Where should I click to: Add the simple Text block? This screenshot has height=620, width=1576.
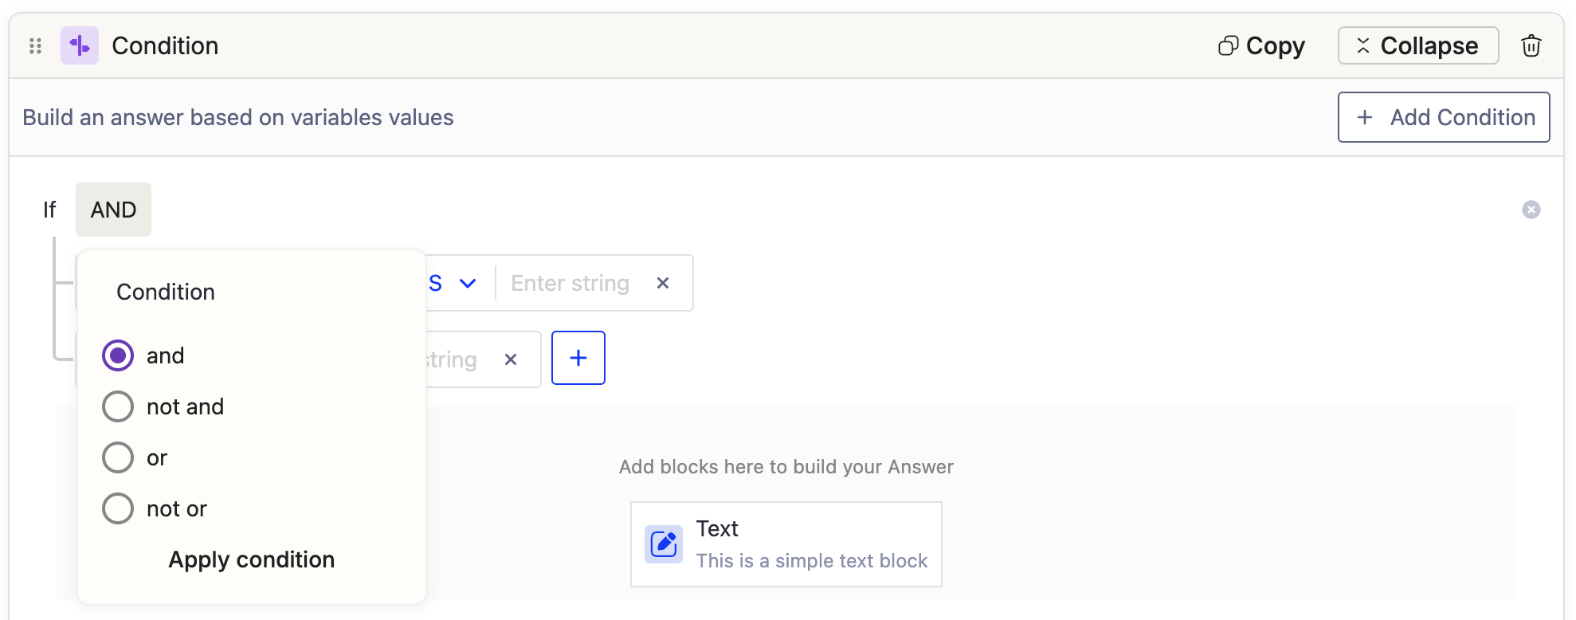786,544
